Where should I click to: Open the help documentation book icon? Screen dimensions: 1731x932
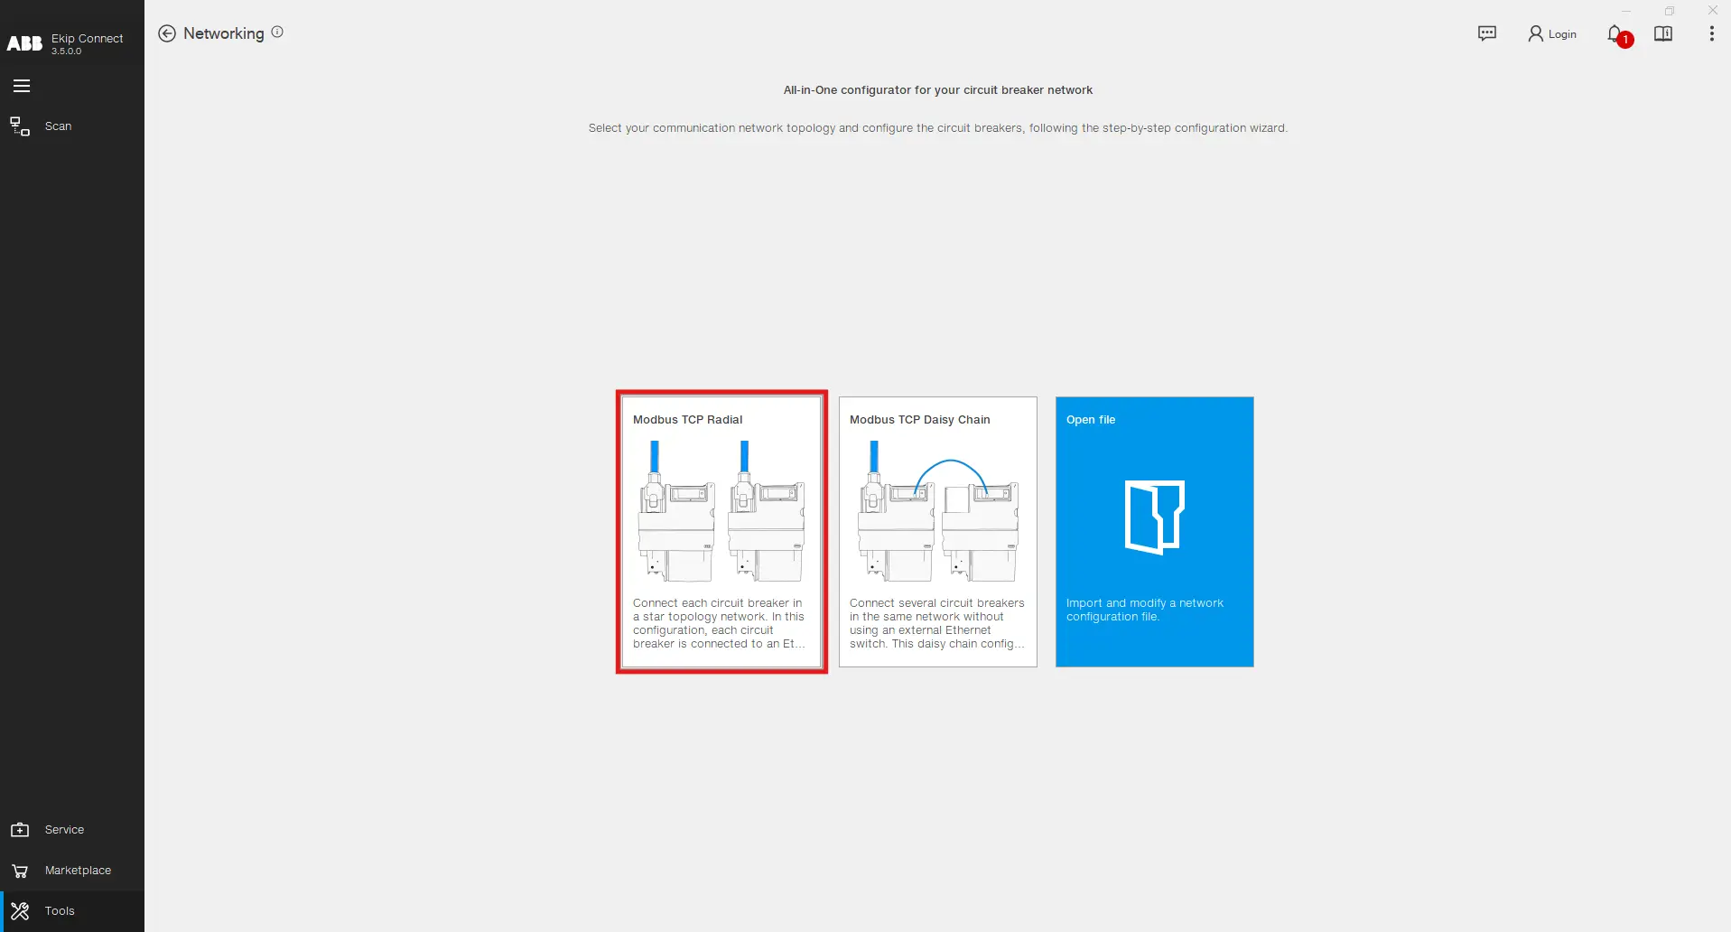coord(1663,34)
